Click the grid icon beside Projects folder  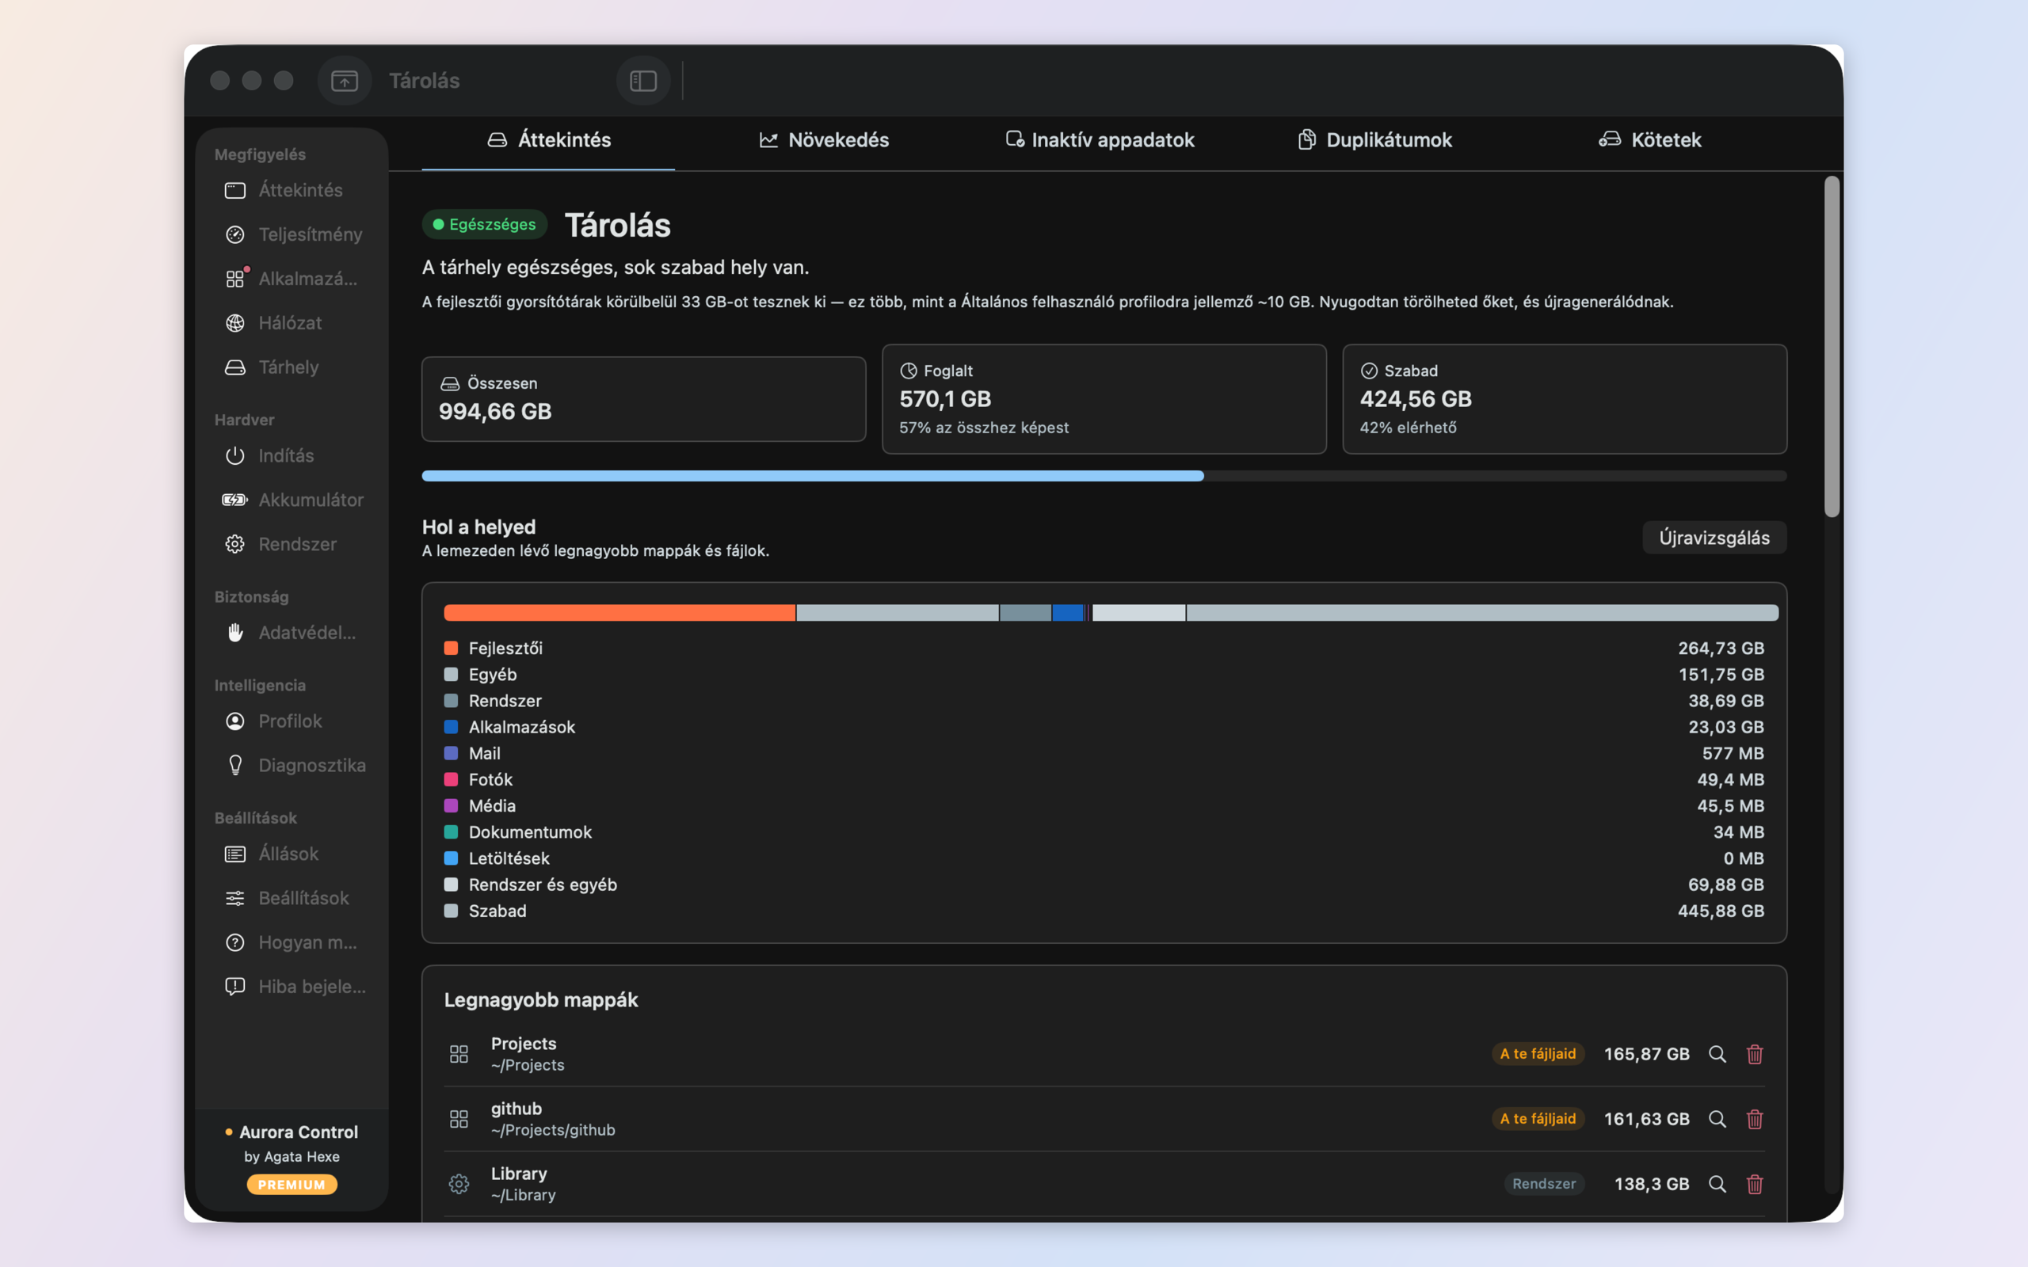click(459, 1054)
